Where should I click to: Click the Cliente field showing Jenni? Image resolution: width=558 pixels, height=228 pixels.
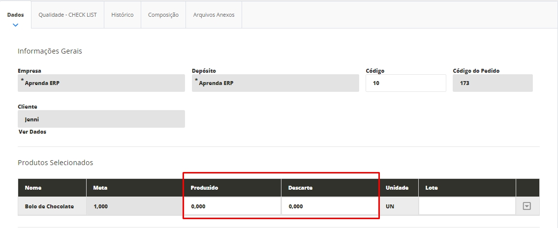pos(101,119)
